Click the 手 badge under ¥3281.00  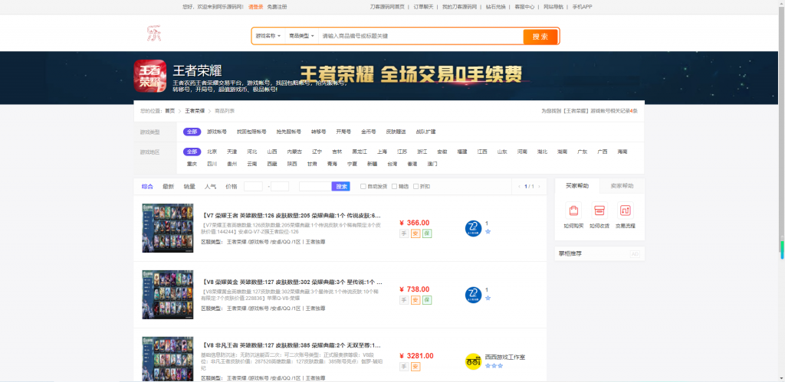click(404, 367)
